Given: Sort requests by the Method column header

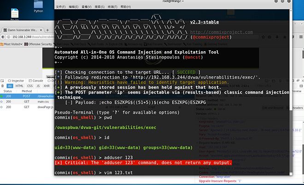Looking at the screenshot, I should [x=27, y=91].
